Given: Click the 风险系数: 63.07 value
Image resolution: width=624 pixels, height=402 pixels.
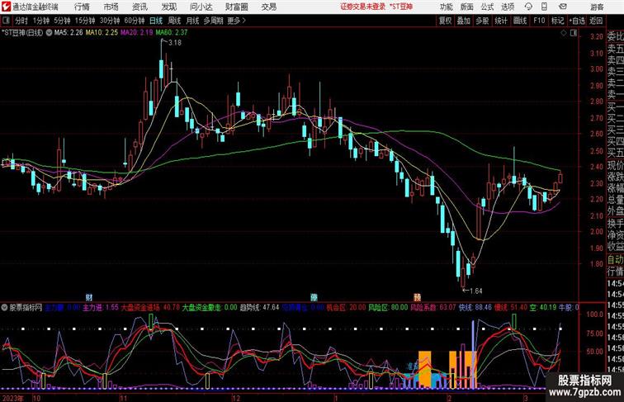Looking at the screenshot, I should click(x=433, y=307).
